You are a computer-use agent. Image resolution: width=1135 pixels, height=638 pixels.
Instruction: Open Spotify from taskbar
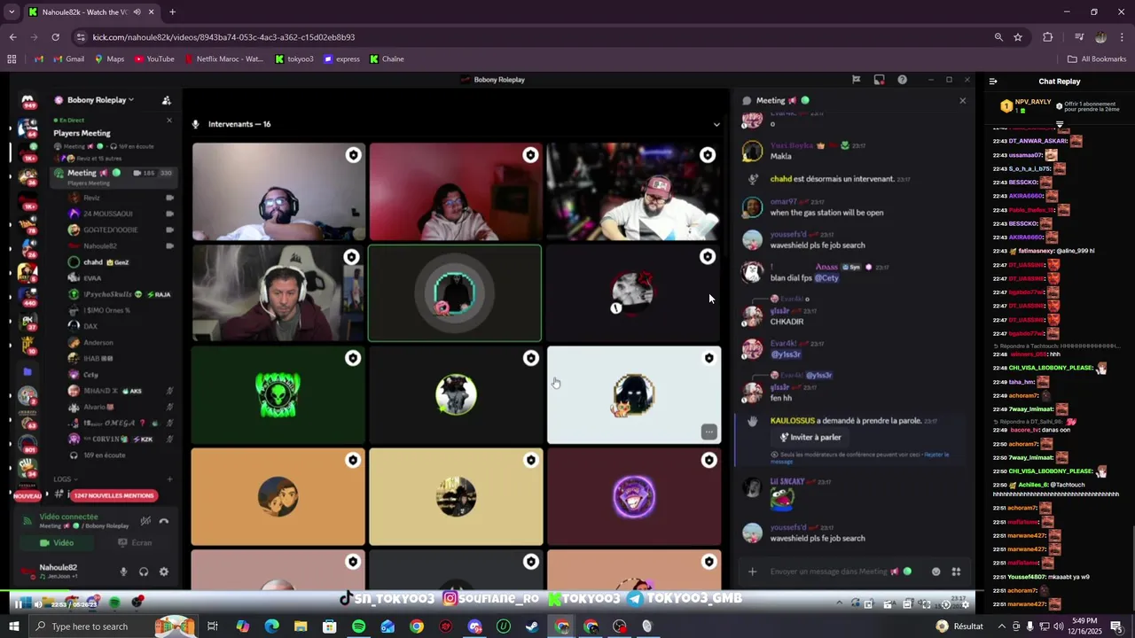[358, 626]
